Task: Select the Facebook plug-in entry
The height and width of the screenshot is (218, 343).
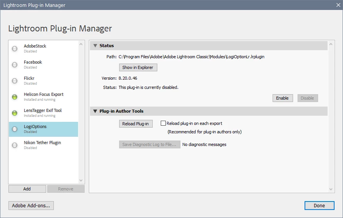Action: coord(43,65)
